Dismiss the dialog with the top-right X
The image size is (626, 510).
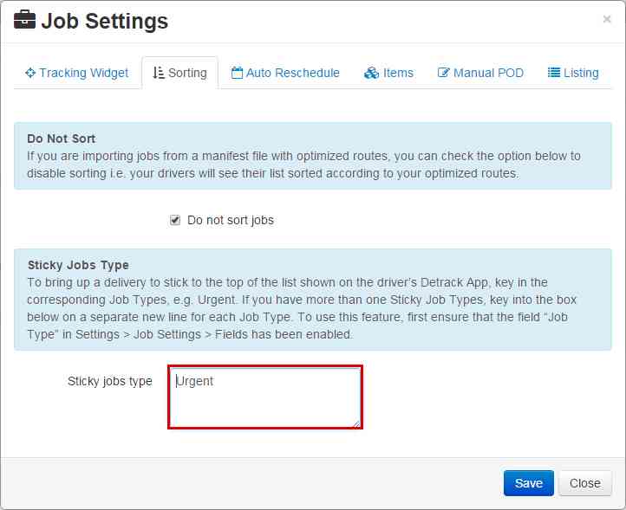tap(607, 19)
